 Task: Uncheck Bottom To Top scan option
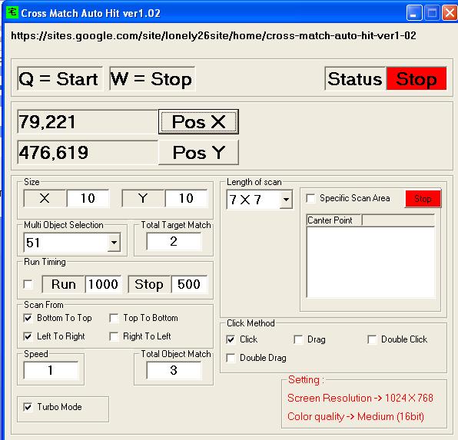click(28, 318)
